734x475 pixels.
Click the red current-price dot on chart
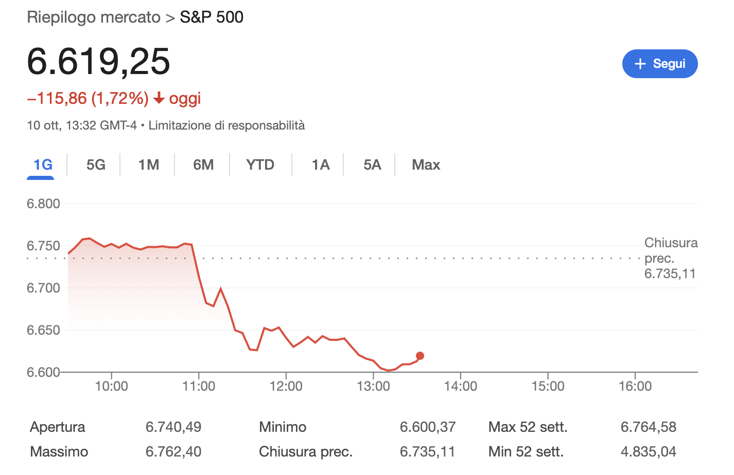click(420, 356)
